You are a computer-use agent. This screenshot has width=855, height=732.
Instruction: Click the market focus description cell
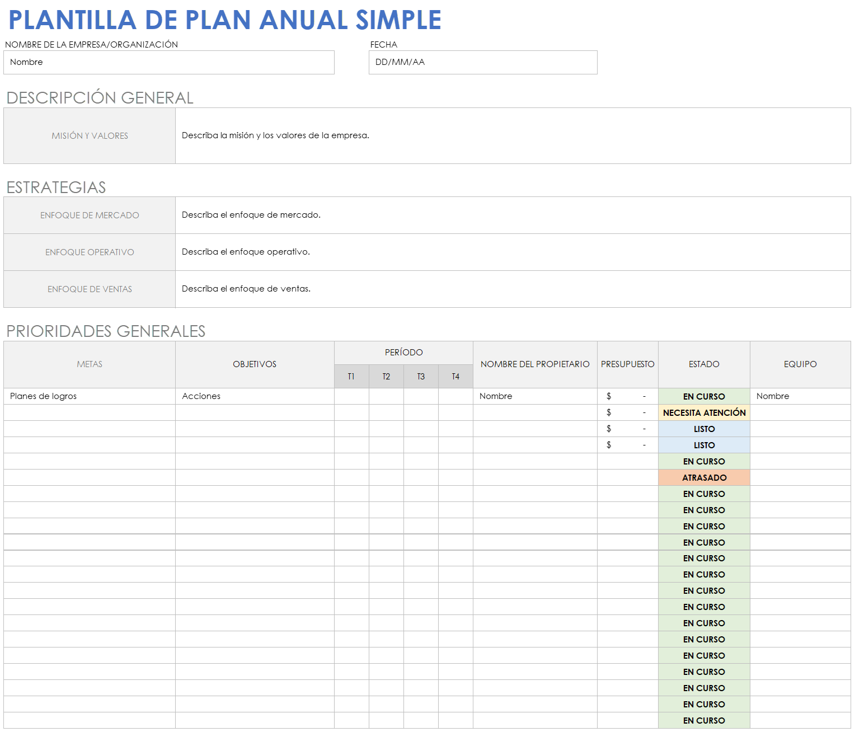tap(512, 215)
